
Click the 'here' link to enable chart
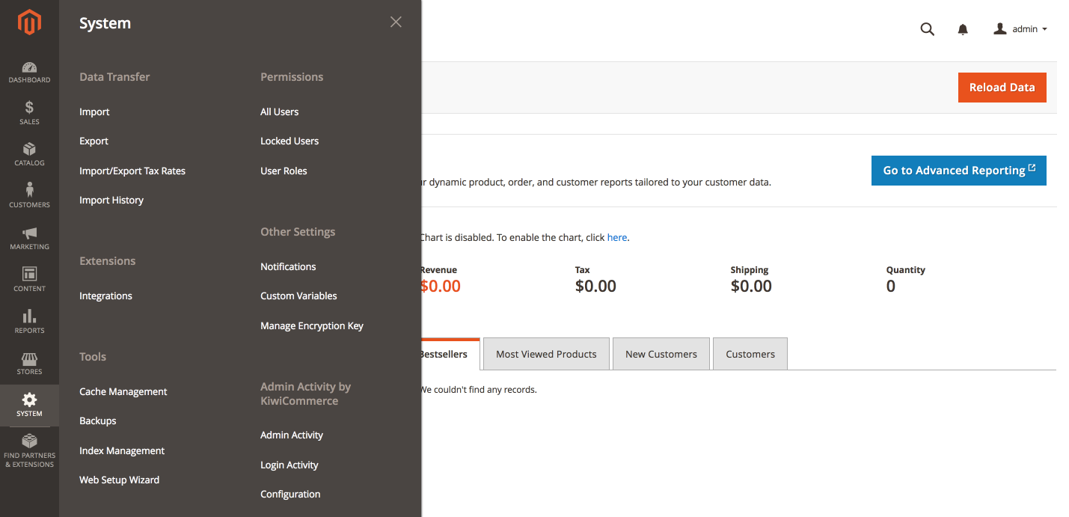point(616,237)
